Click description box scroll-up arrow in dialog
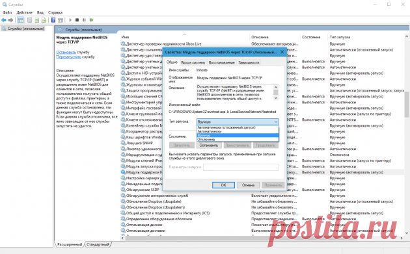 (x=275, y=86)
